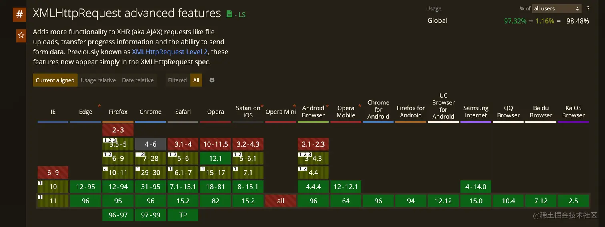The image size is (605, 227).
Task: Click the usage help question mark
Action: [x=588, y=8]
